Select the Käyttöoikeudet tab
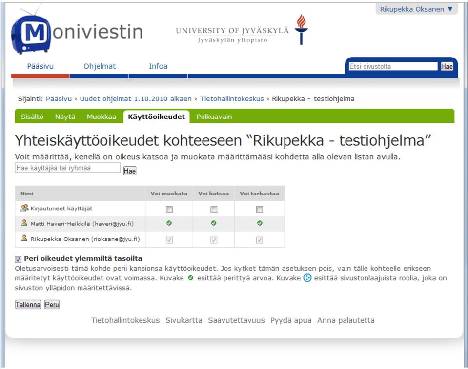 tap(156, 117)
